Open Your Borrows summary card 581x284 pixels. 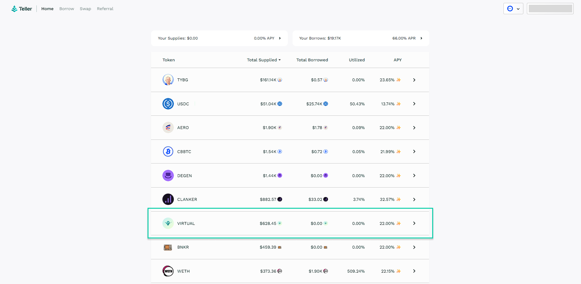(x=361, y=38)
